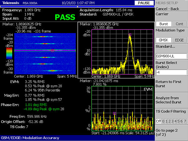This screenshot has height=141, width=188.
Task: Select Burst carrier mode
Action: [163, 24]
